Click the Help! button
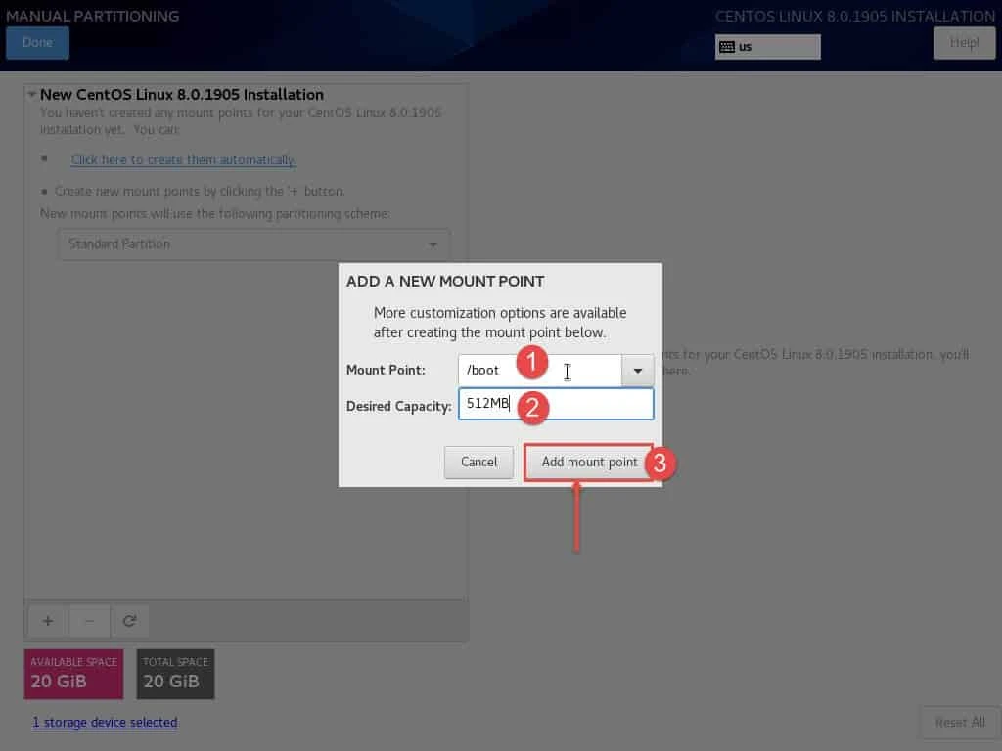The image size is (1002, 751). [964, 43]
